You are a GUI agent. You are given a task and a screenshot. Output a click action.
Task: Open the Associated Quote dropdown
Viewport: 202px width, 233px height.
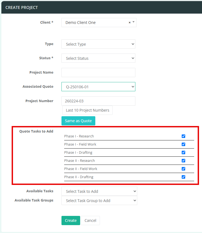point(98,87)
